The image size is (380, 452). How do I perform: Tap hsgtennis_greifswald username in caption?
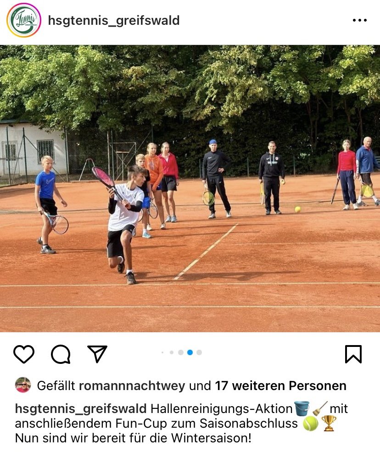click(x=81, y=409)
